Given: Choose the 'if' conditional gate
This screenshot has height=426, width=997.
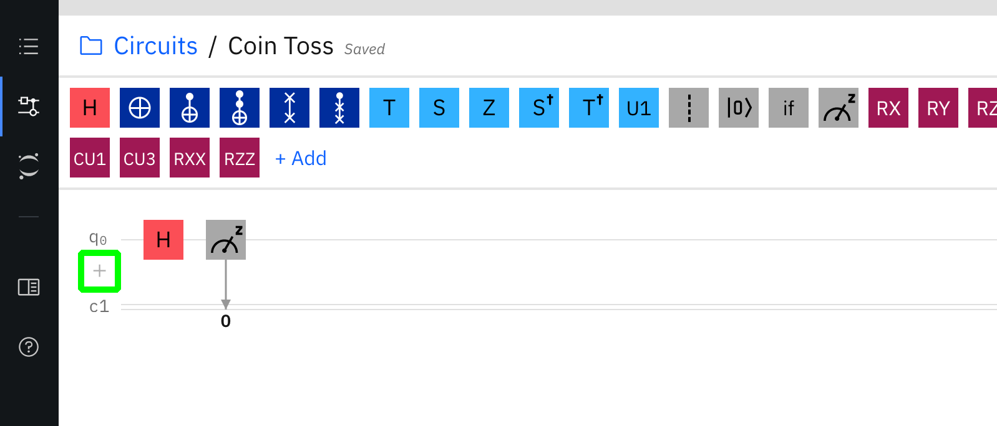Looking at the screenshot, I should point(789,108).
